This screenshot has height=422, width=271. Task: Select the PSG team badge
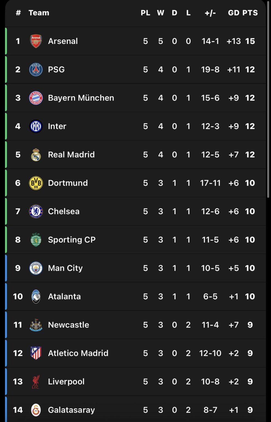click(x=36, y=69)
